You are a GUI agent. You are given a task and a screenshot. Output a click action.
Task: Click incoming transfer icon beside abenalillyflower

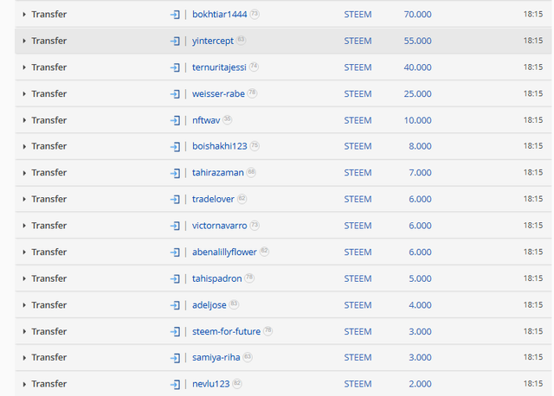tap(175, 252)
